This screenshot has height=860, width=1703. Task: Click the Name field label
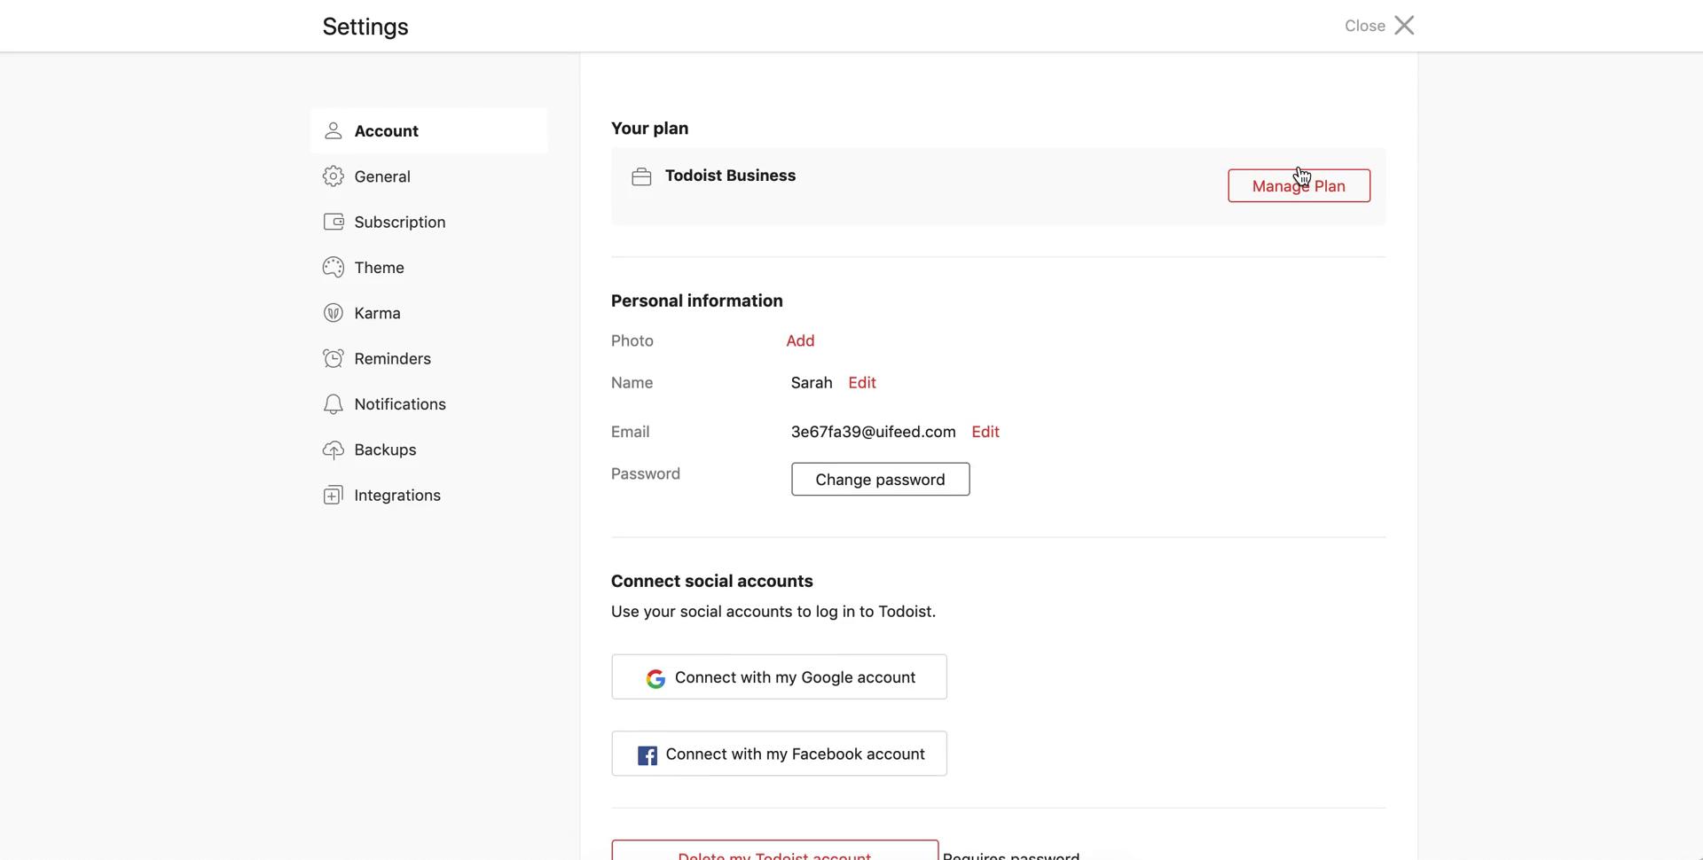[632, 383]
